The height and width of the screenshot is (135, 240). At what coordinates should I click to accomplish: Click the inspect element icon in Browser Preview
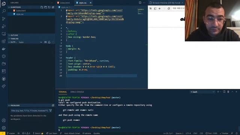(x=151, y=9)
